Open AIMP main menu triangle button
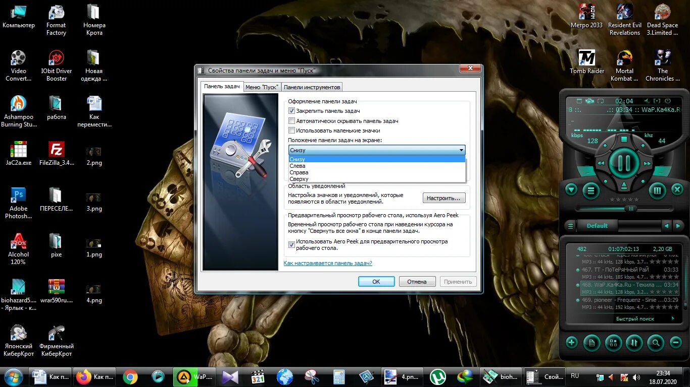This screenshot has height=387, width=690. click(571, 190)
